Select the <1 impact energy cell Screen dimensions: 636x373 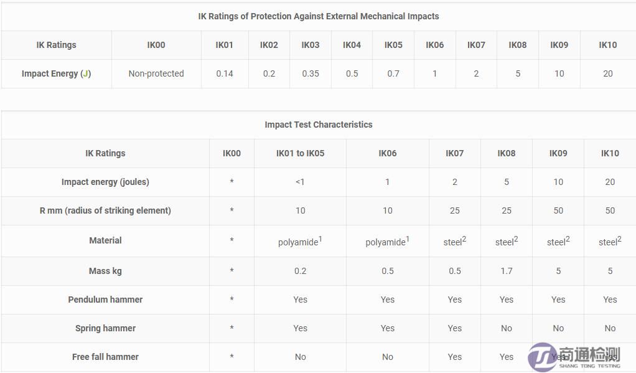[x=300, y=182]
